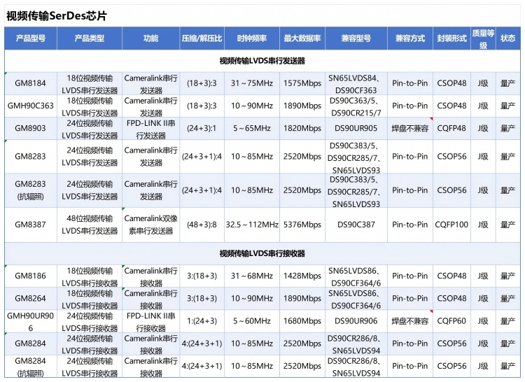Select the CQFP100 package cell
Viewport: 525px width, 382px height.
click(451, 225)
